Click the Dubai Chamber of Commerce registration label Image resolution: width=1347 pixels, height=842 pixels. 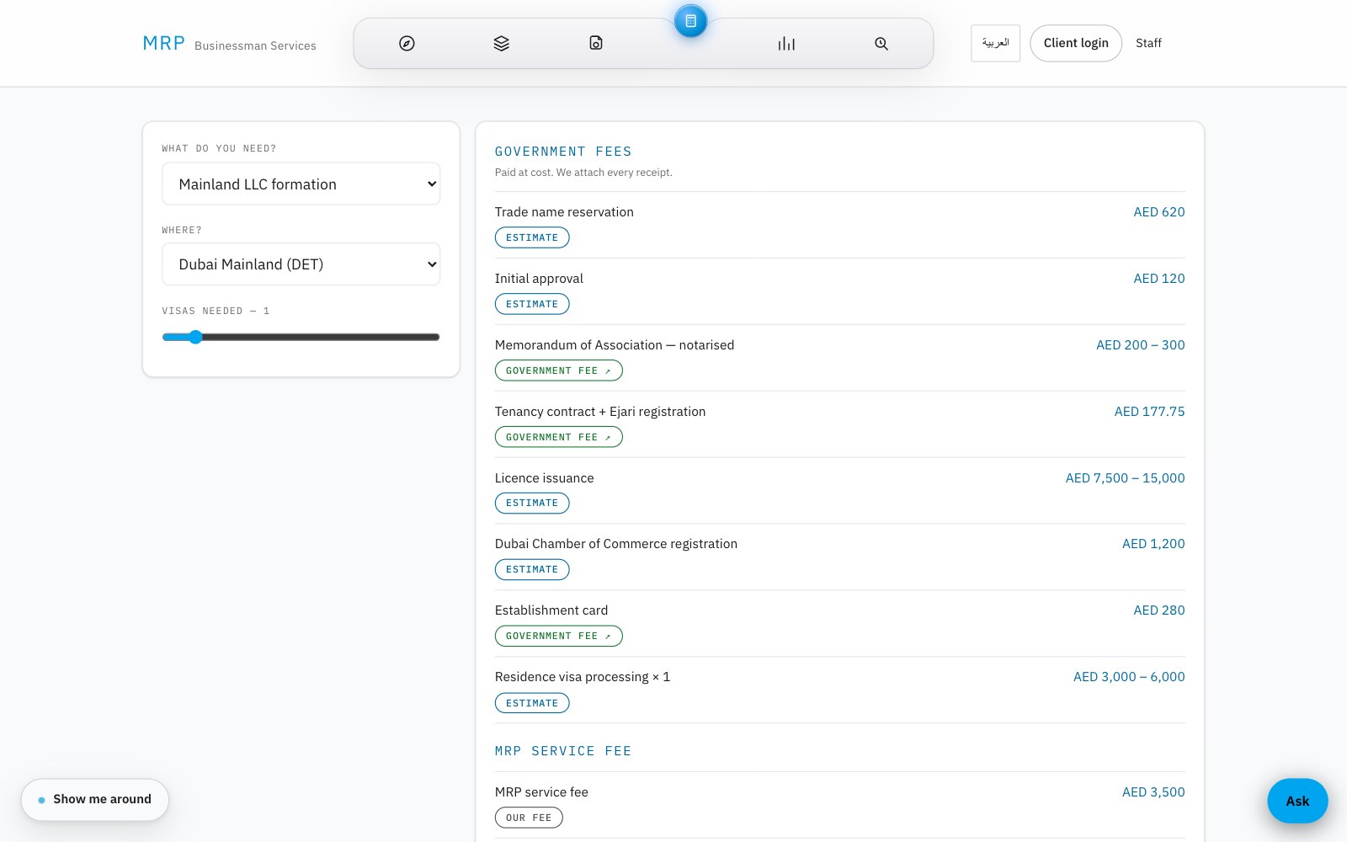(x=616, y=544)
